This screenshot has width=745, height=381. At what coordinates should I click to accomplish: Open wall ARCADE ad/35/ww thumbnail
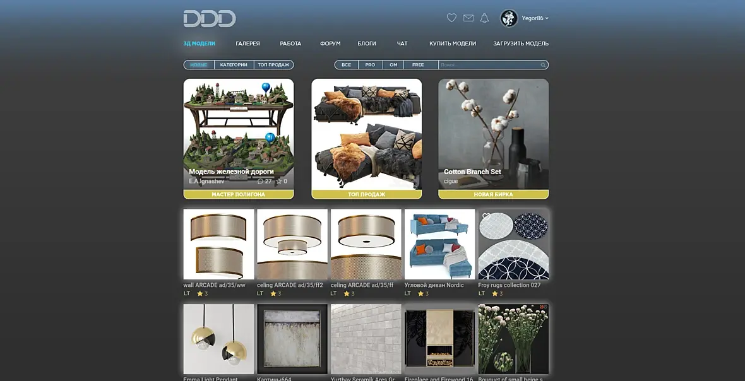[218, 244]
